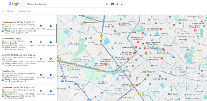Get directions to Dr. Smile Dental Clinic
207x101 pixels.
coord(50,60)
